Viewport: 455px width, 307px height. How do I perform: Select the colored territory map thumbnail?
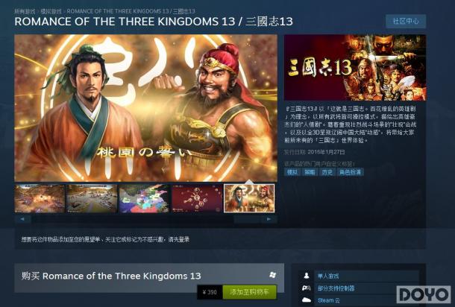click(x=144, y=198)
